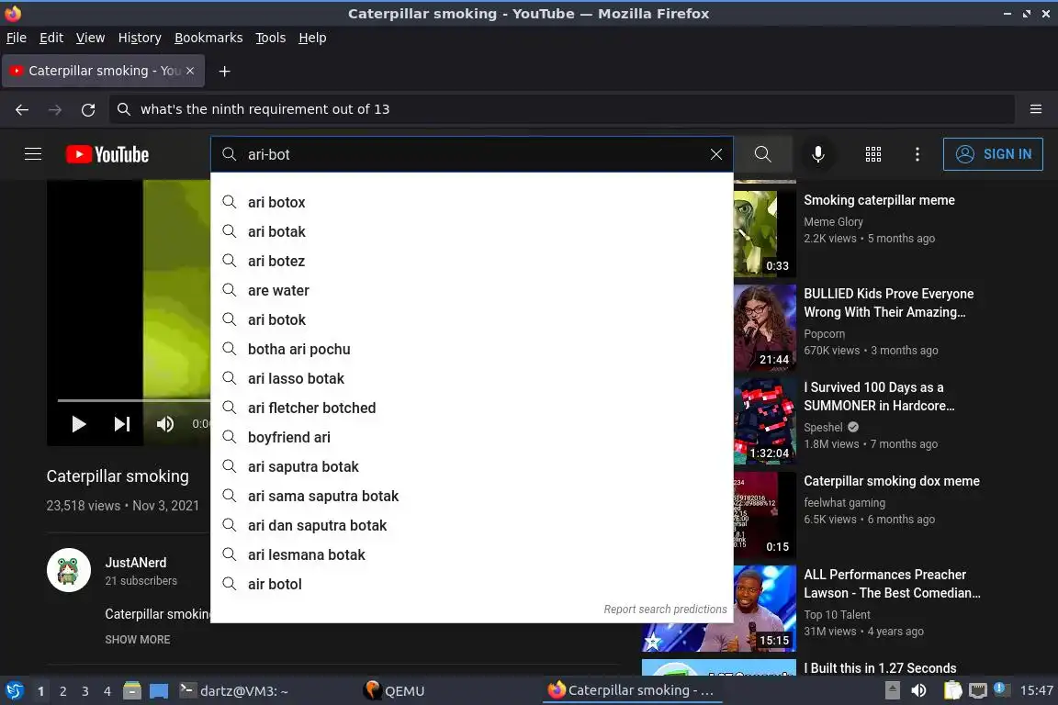1058x705 pixels.
Task: Start voice search with the microphone
Action: (x=817, y=154)
